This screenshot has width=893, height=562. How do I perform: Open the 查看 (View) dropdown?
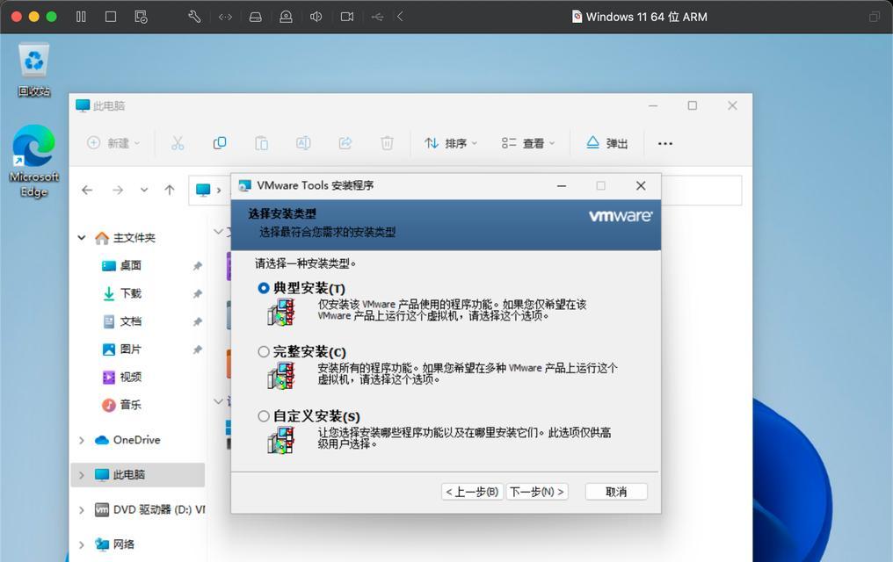(x=528, y=143)
